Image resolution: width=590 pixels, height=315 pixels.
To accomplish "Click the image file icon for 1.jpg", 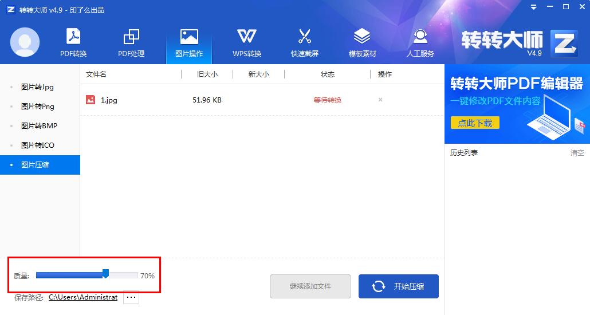I will pos(91,100).
